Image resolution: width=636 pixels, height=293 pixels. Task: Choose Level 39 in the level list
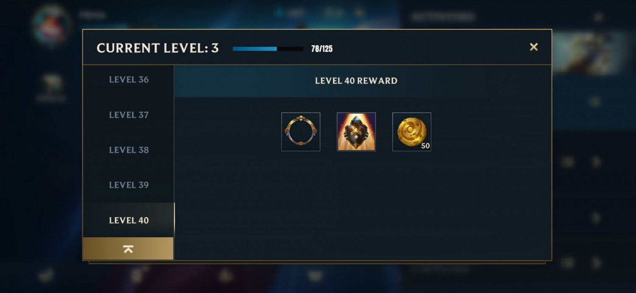pos(128,185)
